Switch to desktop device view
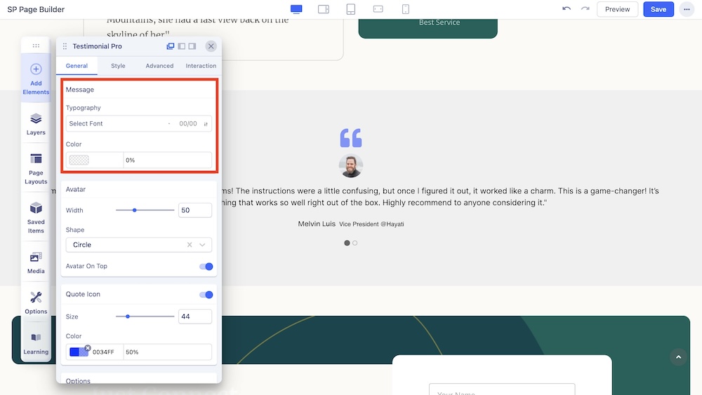 tap(296, 9)
